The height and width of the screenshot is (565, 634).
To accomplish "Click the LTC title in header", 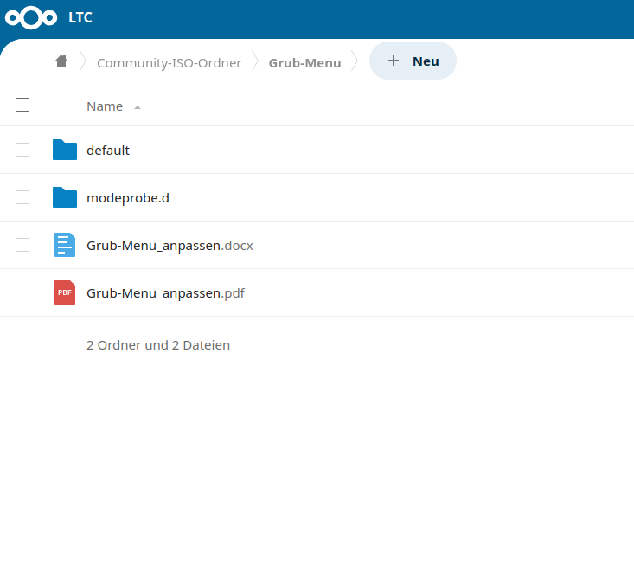I will pyautogui.click(x=80, y=17).
